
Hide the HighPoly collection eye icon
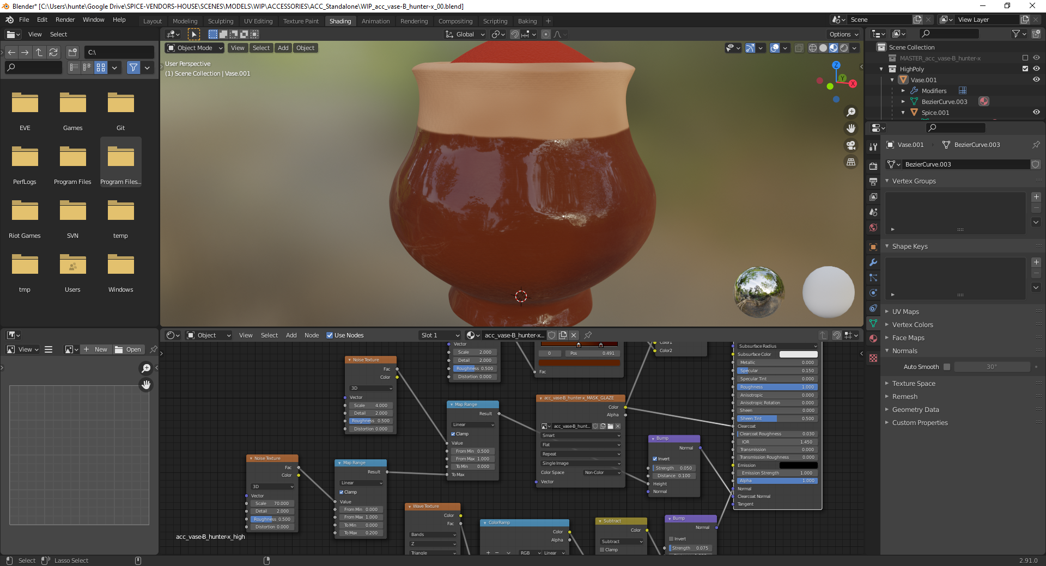tap(1036, 69)
